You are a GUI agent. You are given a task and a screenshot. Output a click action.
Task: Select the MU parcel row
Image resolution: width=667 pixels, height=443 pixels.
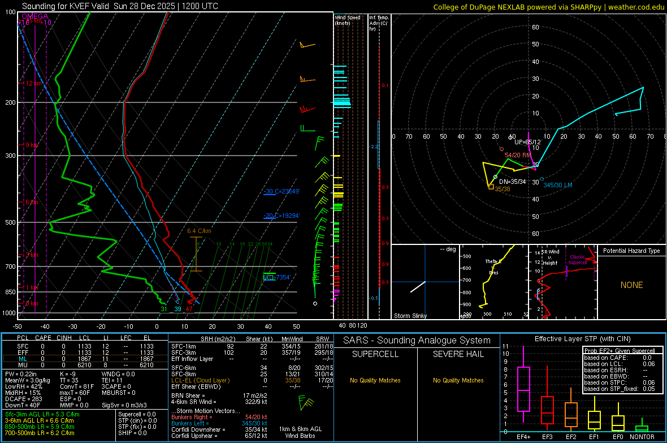[85, 365]
